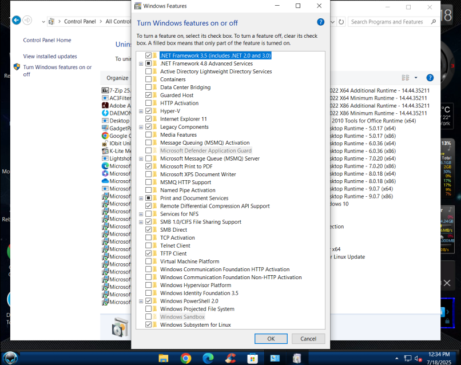This screenshot has width=461, height=365.
Task: Expand Print and Document Services node
Action: 141,199
